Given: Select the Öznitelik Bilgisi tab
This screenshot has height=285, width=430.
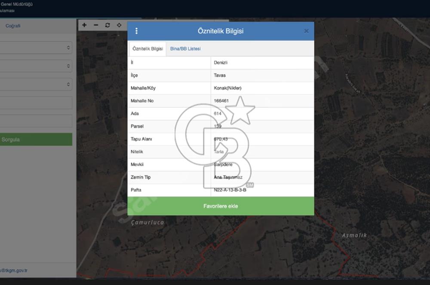Looking at the screenshot, I should pos(147,49).
